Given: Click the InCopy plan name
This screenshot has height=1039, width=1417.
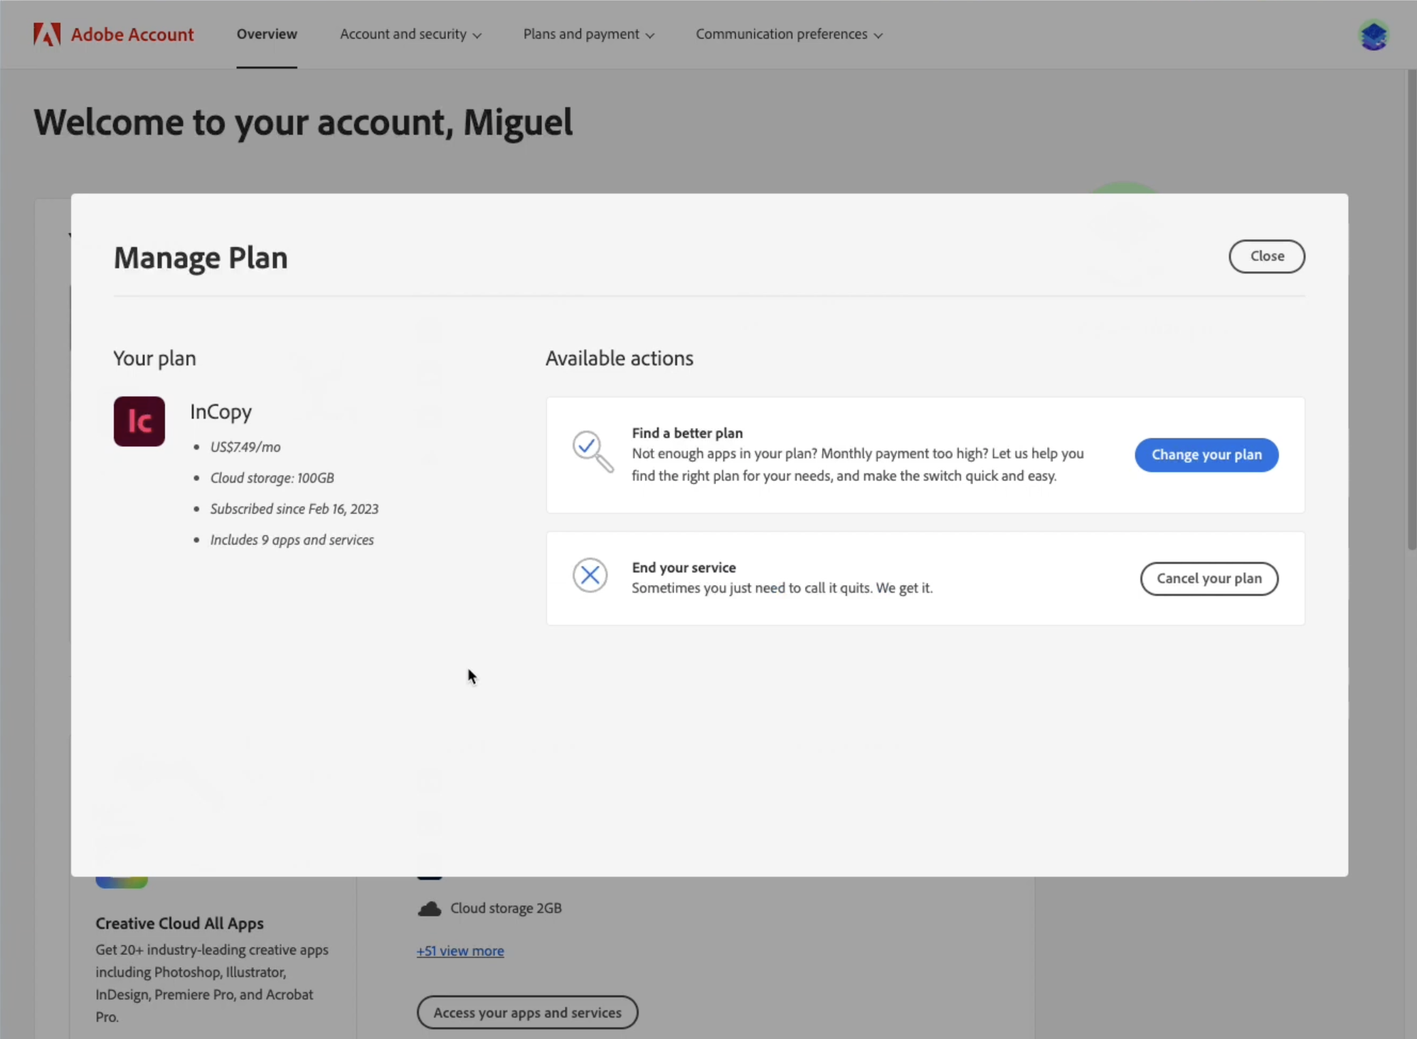Looking at the screenshot, I should 221,411.
